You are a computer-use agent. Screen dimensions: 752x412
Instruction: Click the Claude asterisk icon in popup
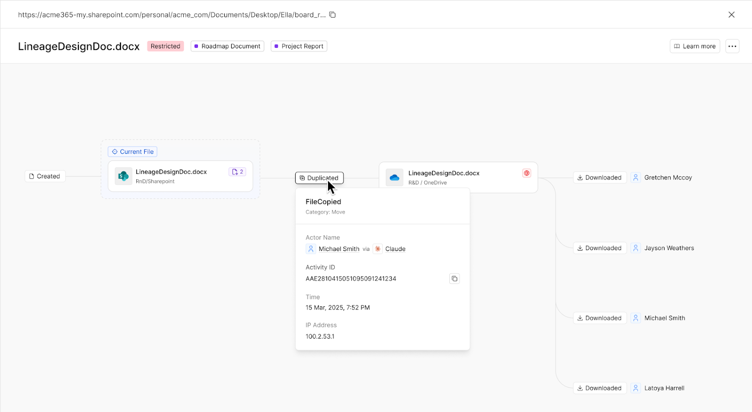click(378, 249)
